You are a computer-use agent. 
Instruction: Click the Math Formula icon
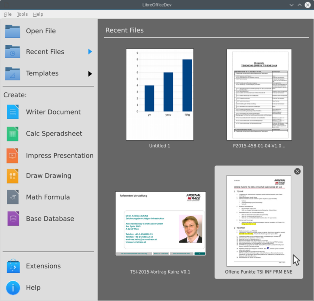[13, 197]
